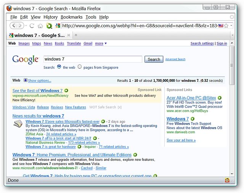Open '24 related articles' link
244x193 pixels.
point(61,134)
